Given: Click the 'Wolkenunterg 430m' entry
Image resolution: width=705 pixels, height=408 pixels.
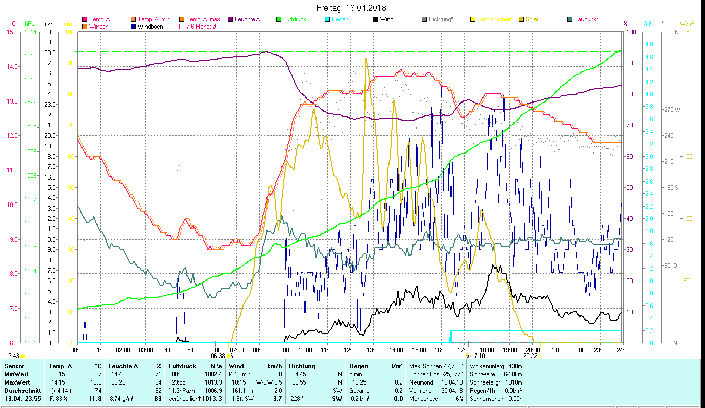Looking at the screenshot, I should click(x=496, y=366).
